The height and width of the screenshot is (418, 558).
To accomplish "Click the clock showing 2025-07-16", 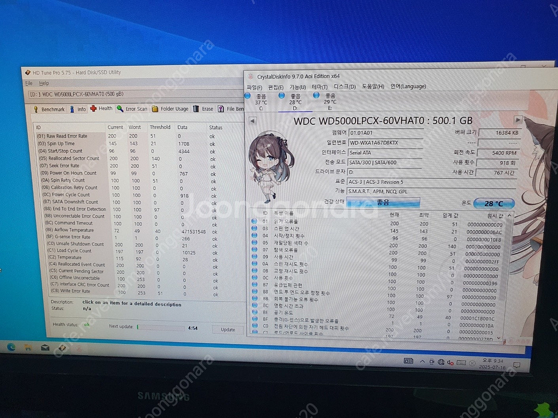I will 492,364.
